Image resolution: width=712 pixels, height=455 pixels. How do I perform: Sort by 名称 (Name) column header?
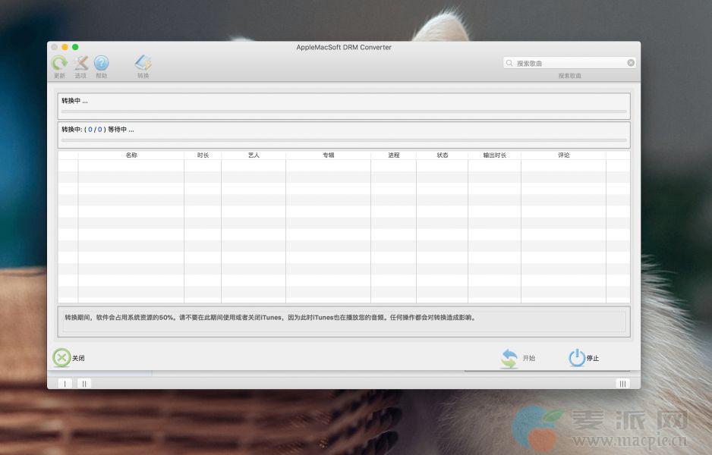tap(131, 155)
